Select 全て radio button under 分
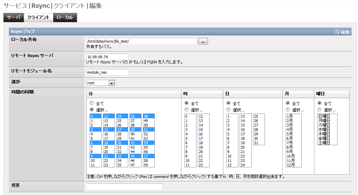This screenshot has width=358, height=195. tap(91, 103)
